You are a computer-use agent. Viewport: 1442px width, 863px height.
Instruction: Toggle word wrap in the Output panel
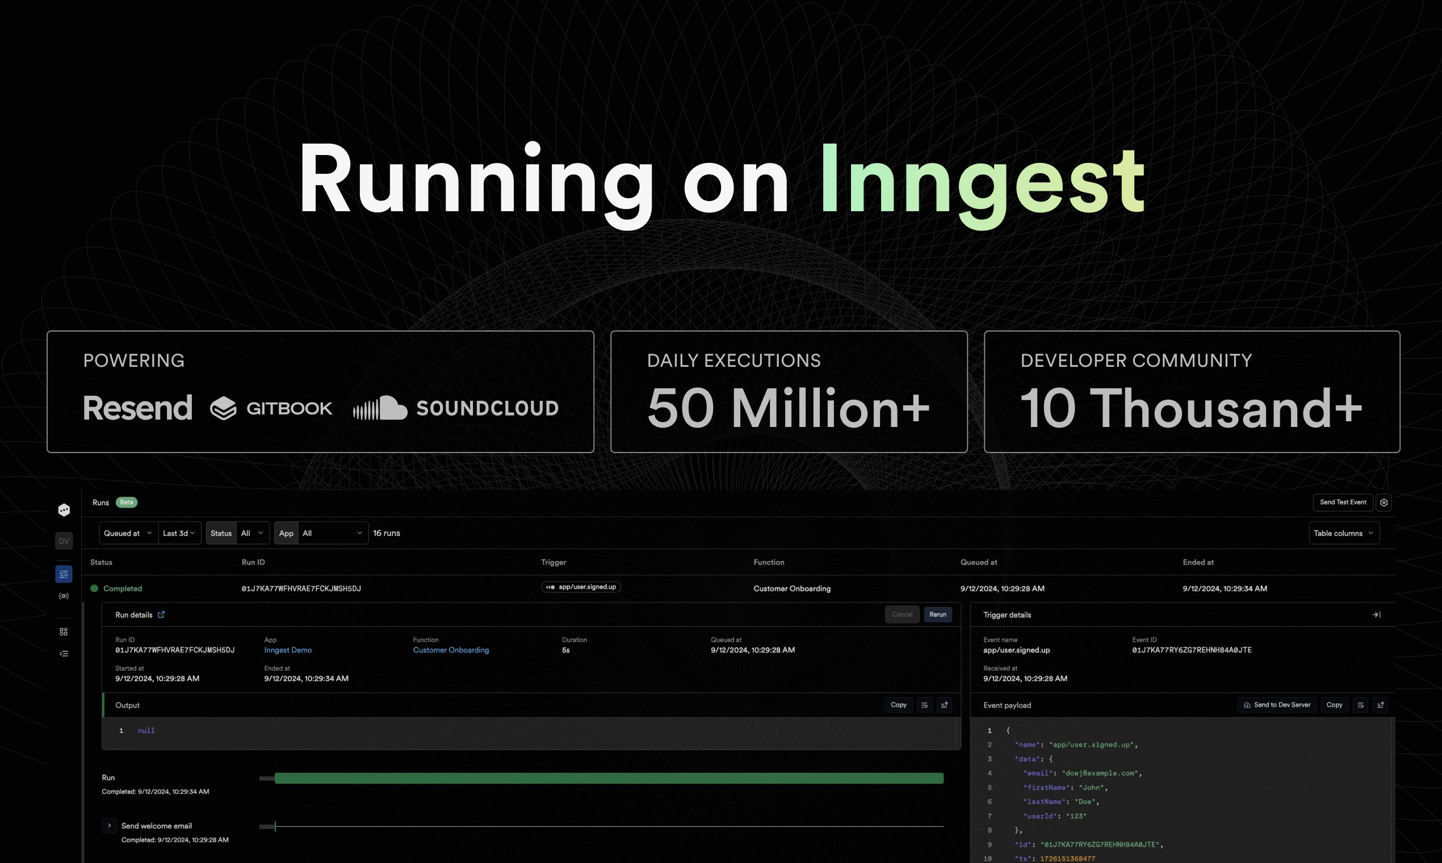tap(924, 705)
